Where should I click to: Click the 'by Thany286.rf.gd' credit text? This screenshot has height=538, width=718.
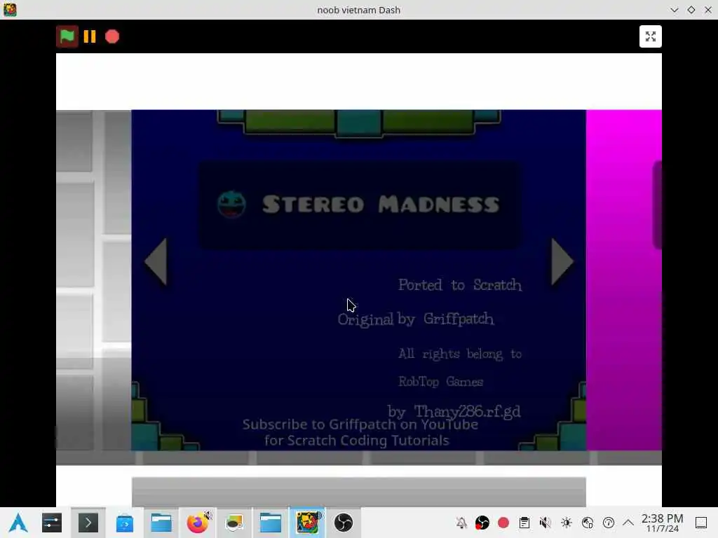(454, 411)
